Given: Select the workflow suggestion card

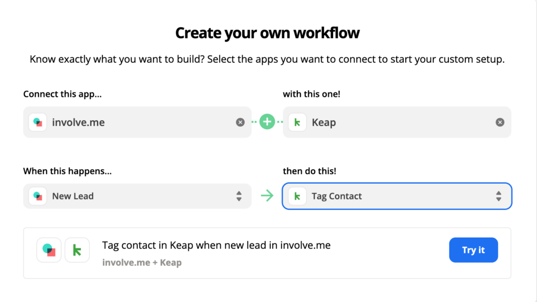Looking at the screenshot, I should tap(267, 253).
